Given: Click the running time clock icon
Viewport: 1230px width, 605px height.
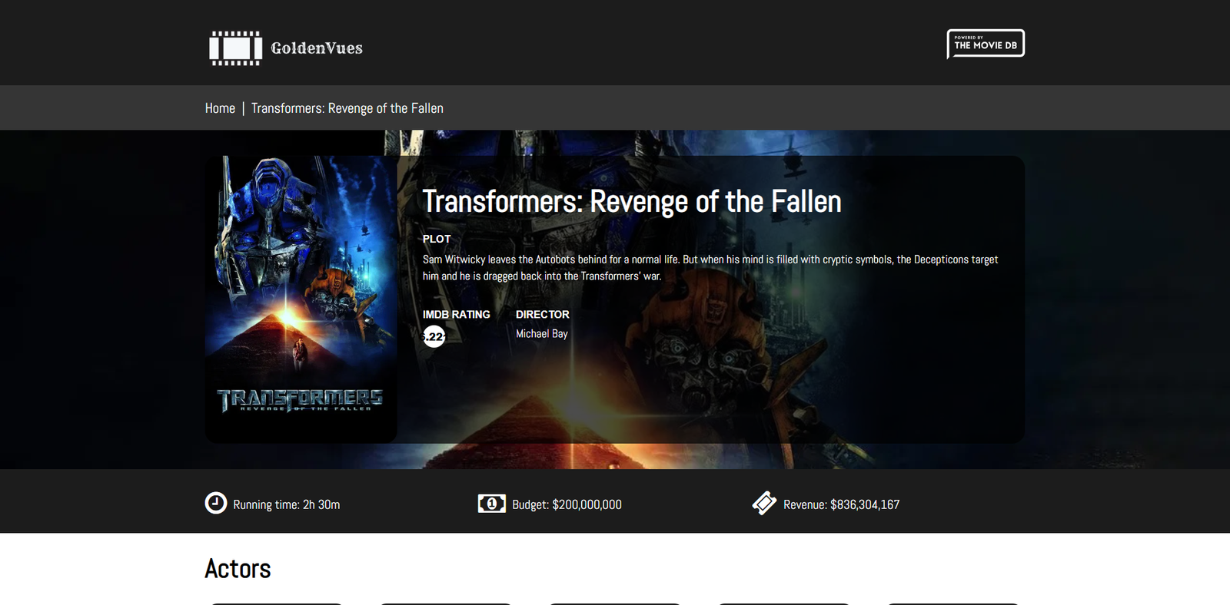Looking at the screenshot, I should click(216, 503).
